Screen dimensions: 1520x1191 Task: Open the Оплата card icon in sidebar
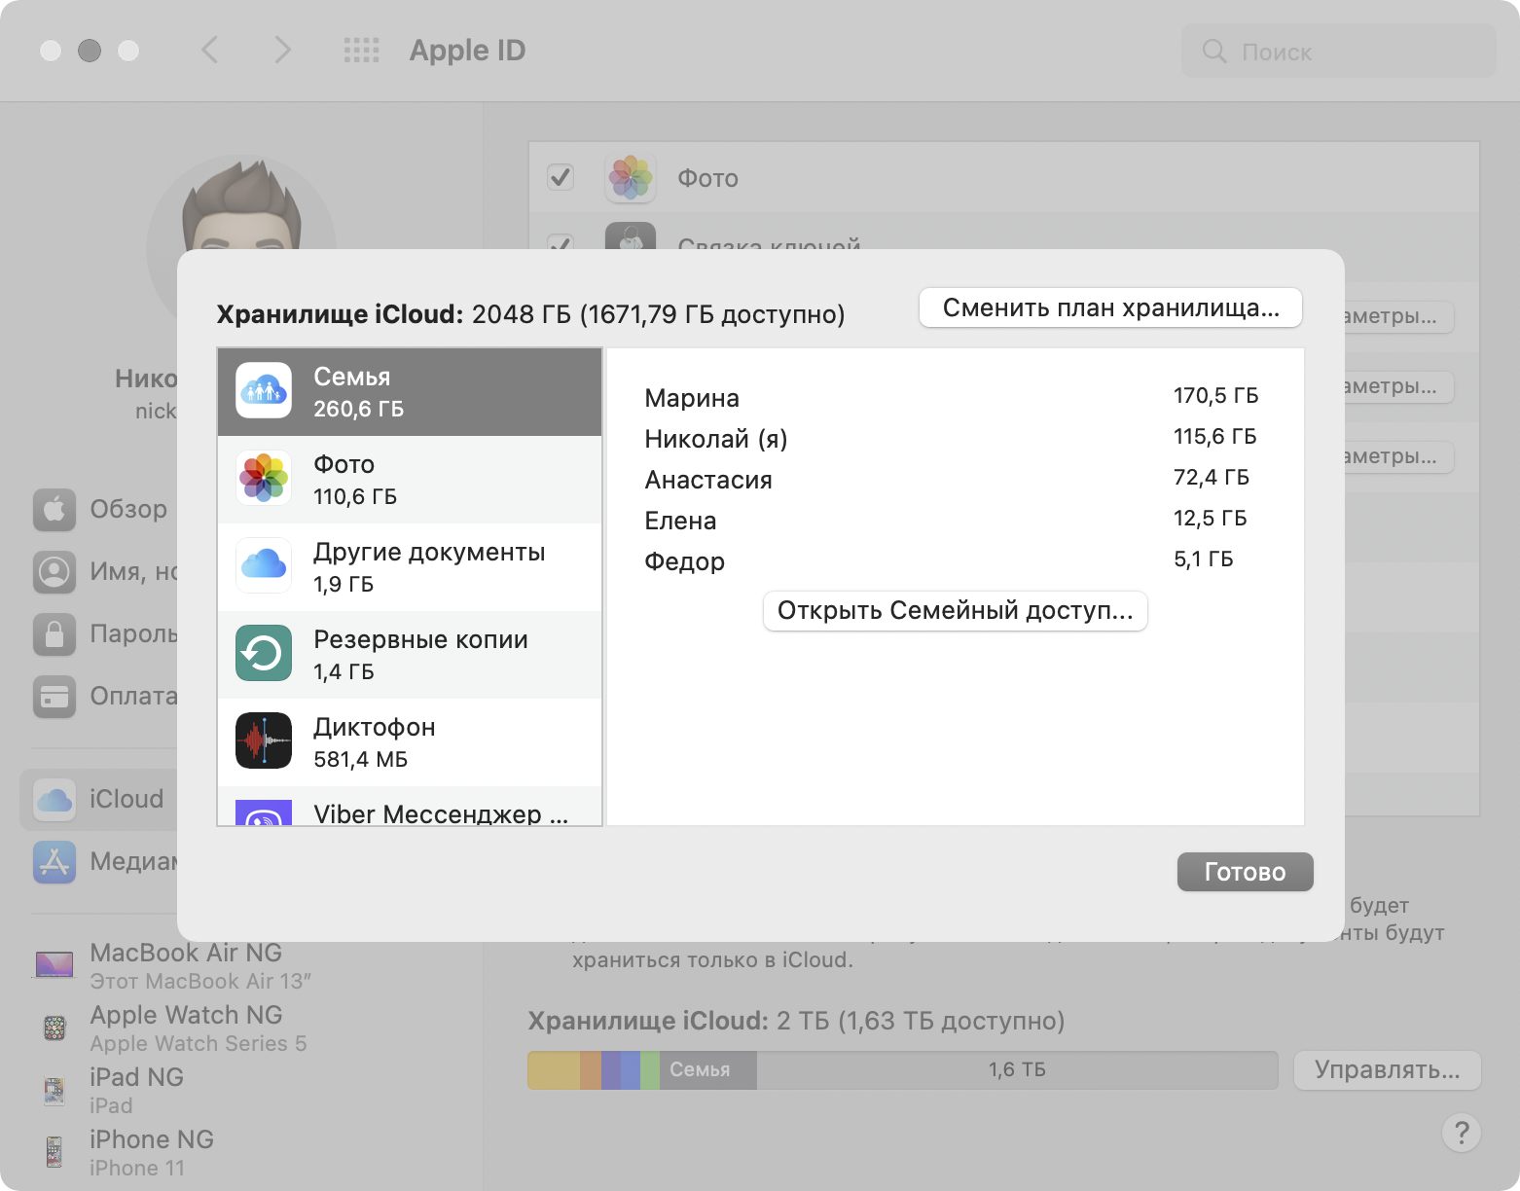(54, 696)
